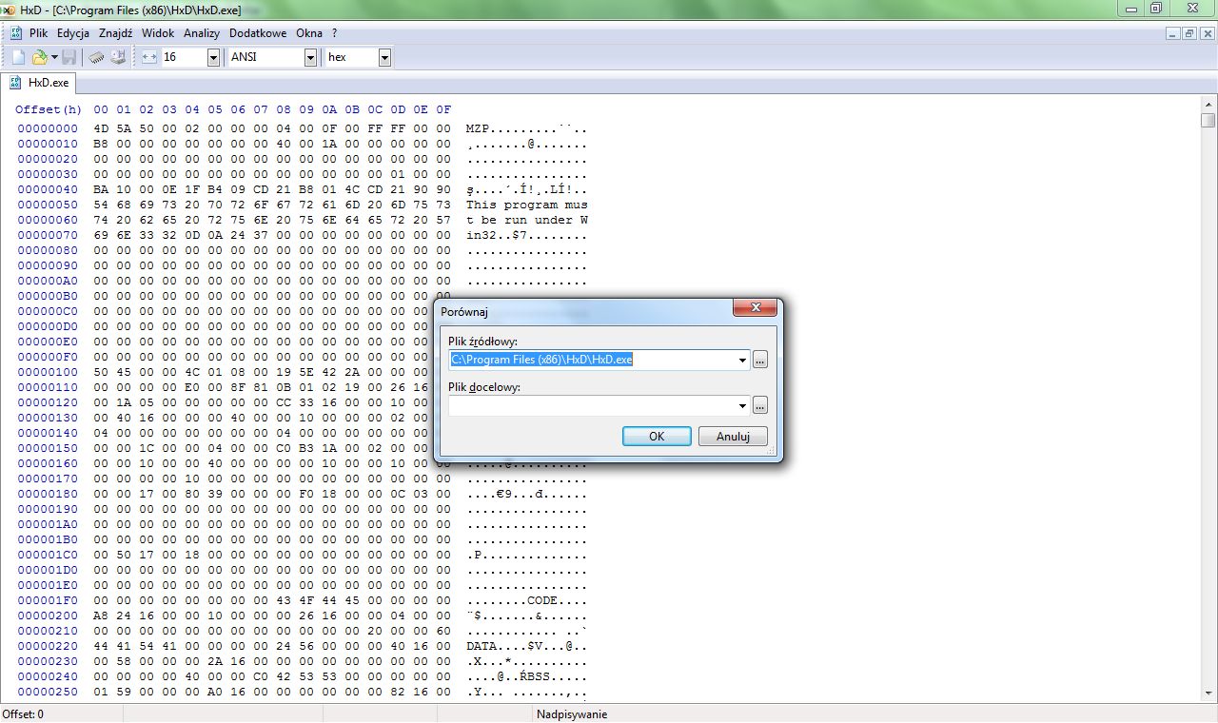Open the Widok menu
The width and height of the screenshot is (1218, 723).
click(158, 32)
